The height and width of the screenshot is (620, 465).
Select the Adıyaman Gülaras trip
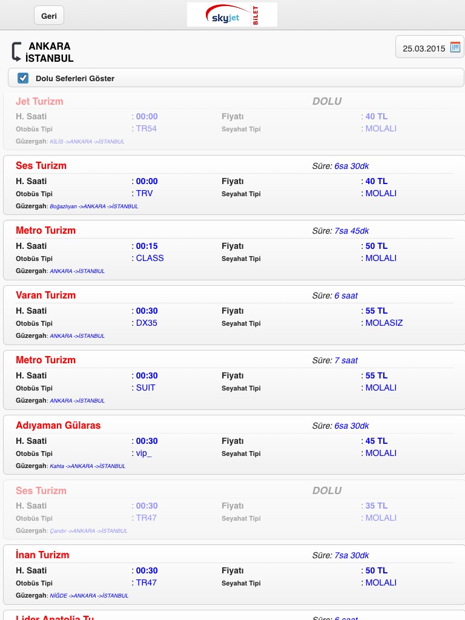[232, 444]
